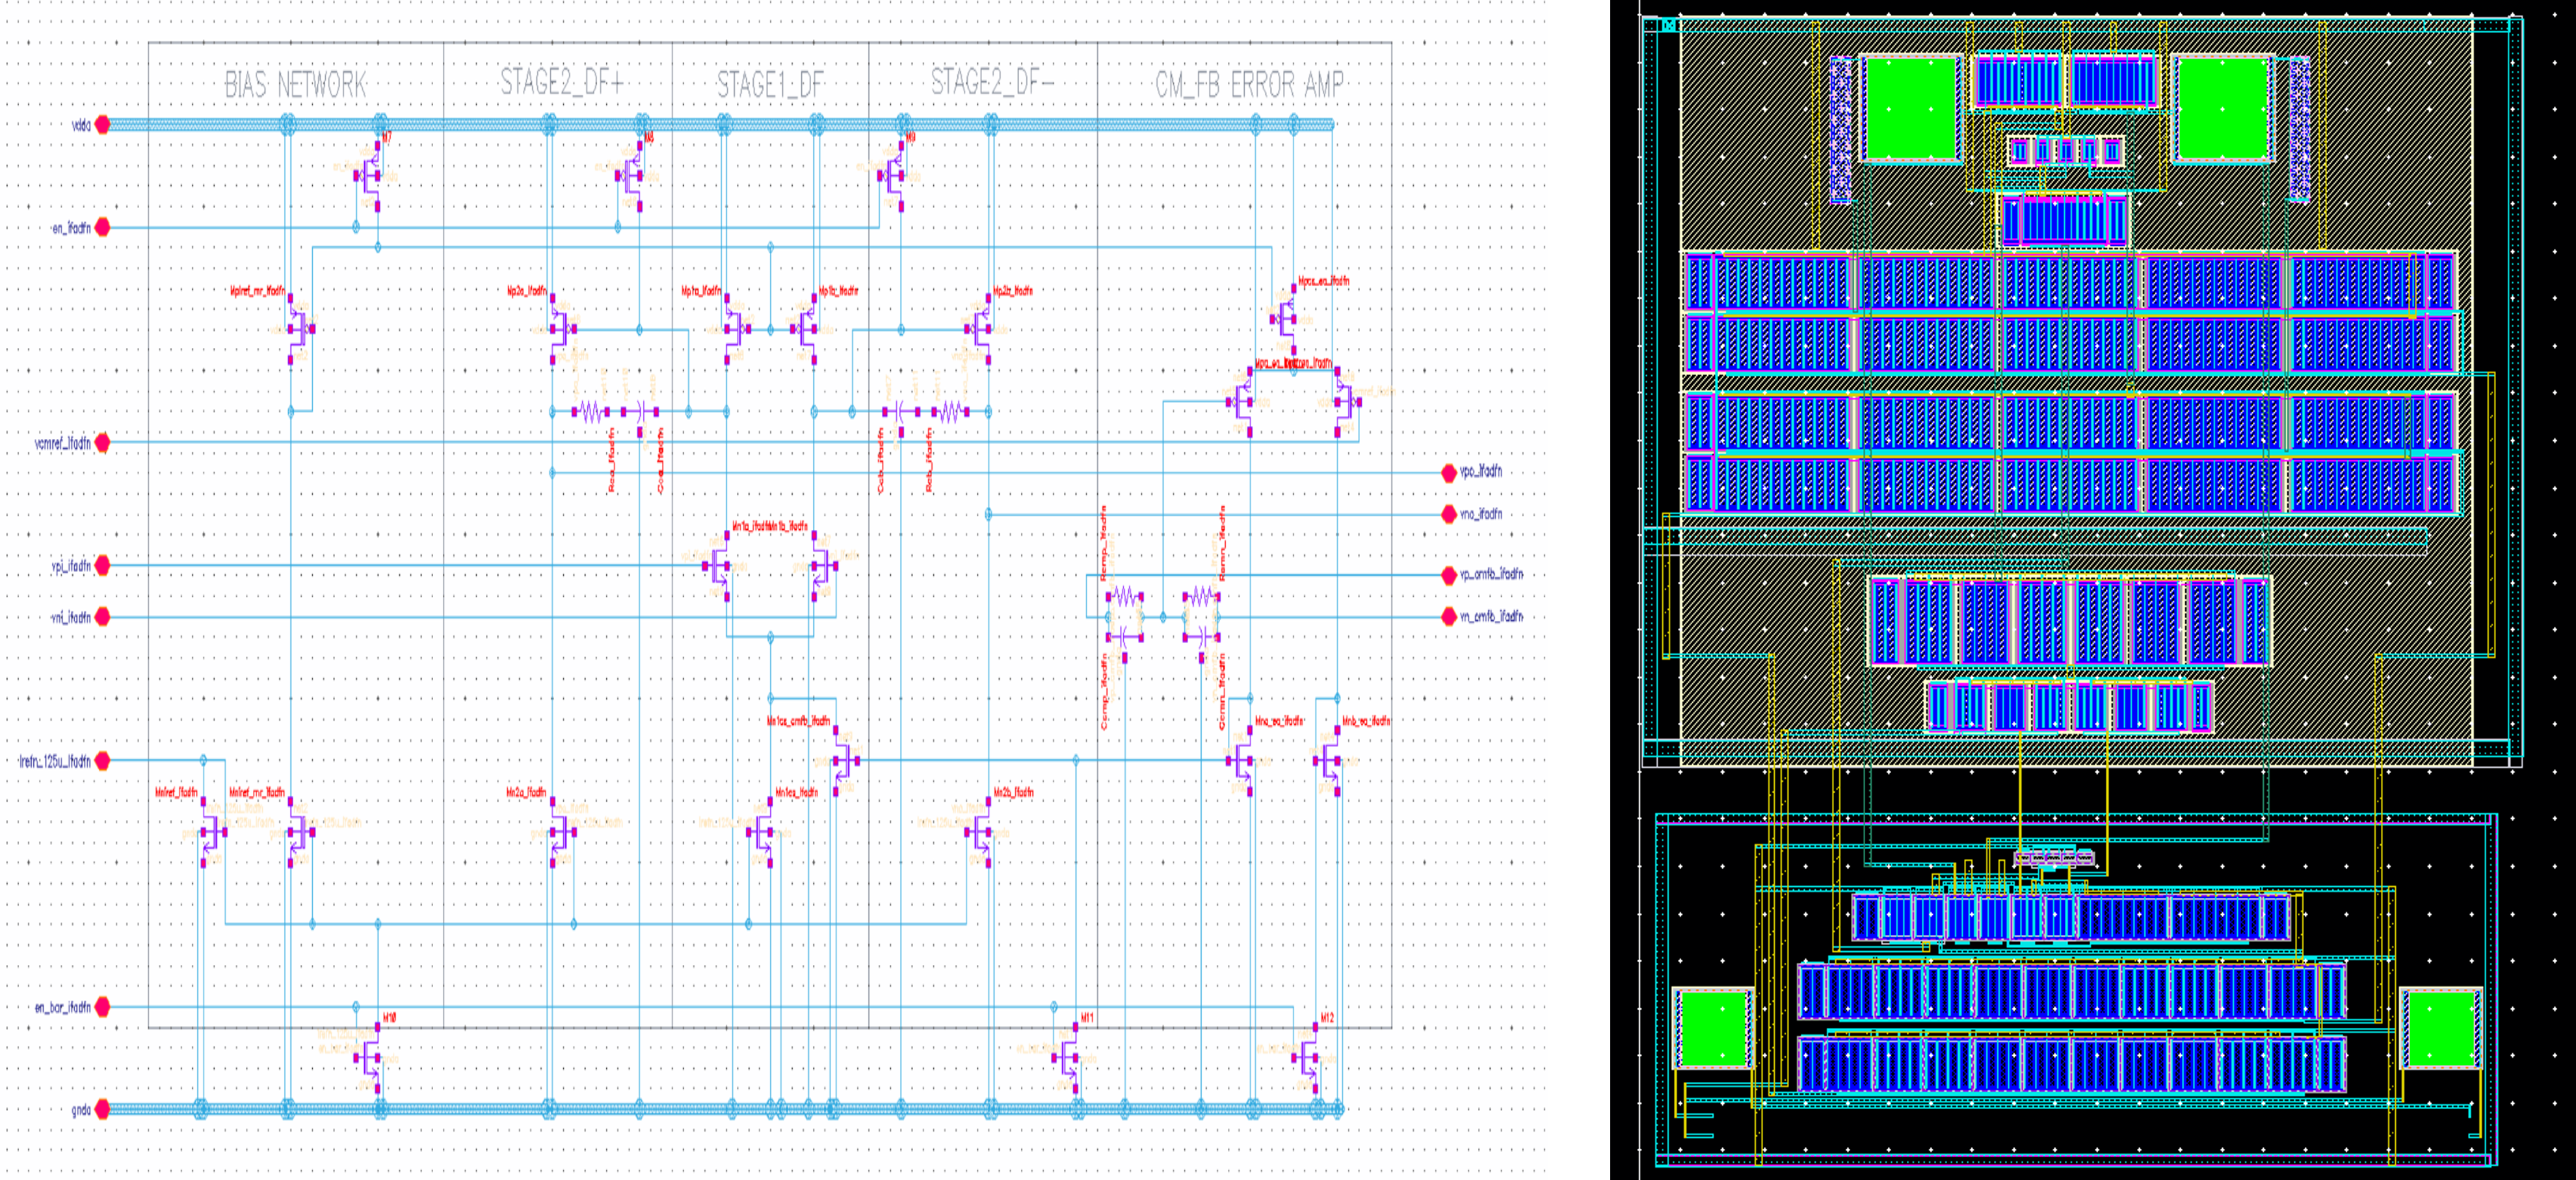Select the Mp1a_ifadfn PMOS transistor
Image resolution: width=2576 pixels, height=1180 pixels.
click(x=735, y=328)
